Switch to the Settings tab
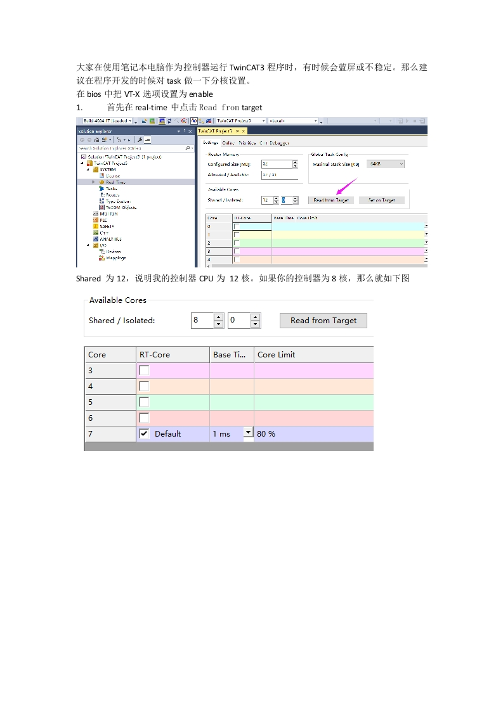Viewport: 503px width, 711px height. coord(211,143)
